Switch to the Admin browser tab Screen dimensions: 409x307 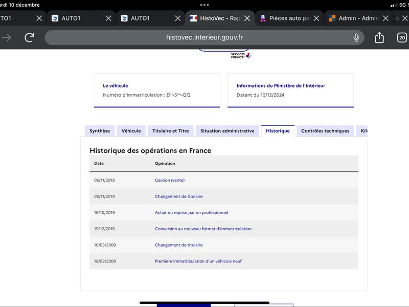coord(358,18)
